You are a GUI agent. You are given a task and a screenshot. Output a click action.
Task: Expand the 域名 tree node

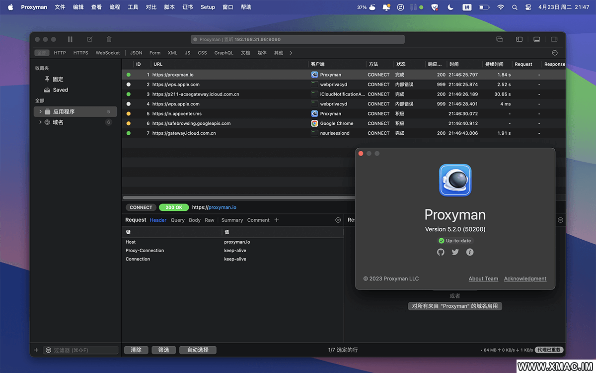pos(40,122)
